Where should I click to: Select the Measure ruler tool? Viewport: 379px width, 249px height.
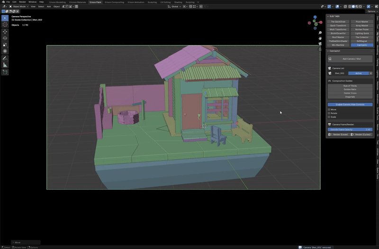pyautogui.click(x=5, y=65)
